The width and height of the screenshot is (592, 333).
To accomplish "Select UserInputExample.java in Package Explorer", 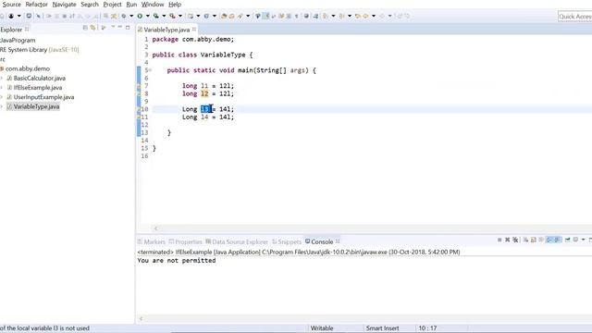I will click(x=43, y=97).
